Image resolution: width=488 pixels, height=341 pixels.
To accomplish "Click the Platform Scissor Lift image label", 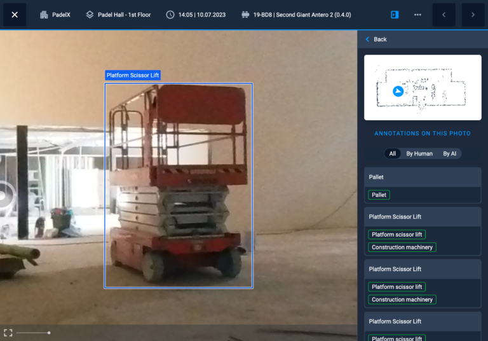I will 133,75.
